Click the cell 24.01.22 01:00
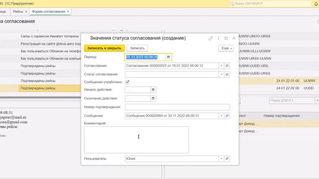This screenshot has width=319, height=179. pos(288,81)
